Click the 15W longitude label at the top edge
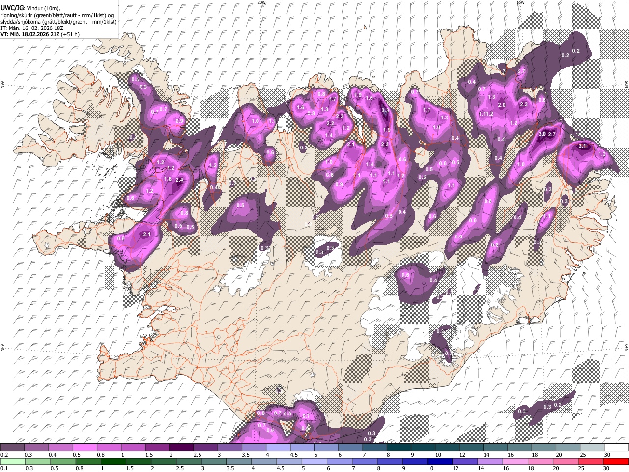Screen dimensions: 629x472 click(520, 2)
